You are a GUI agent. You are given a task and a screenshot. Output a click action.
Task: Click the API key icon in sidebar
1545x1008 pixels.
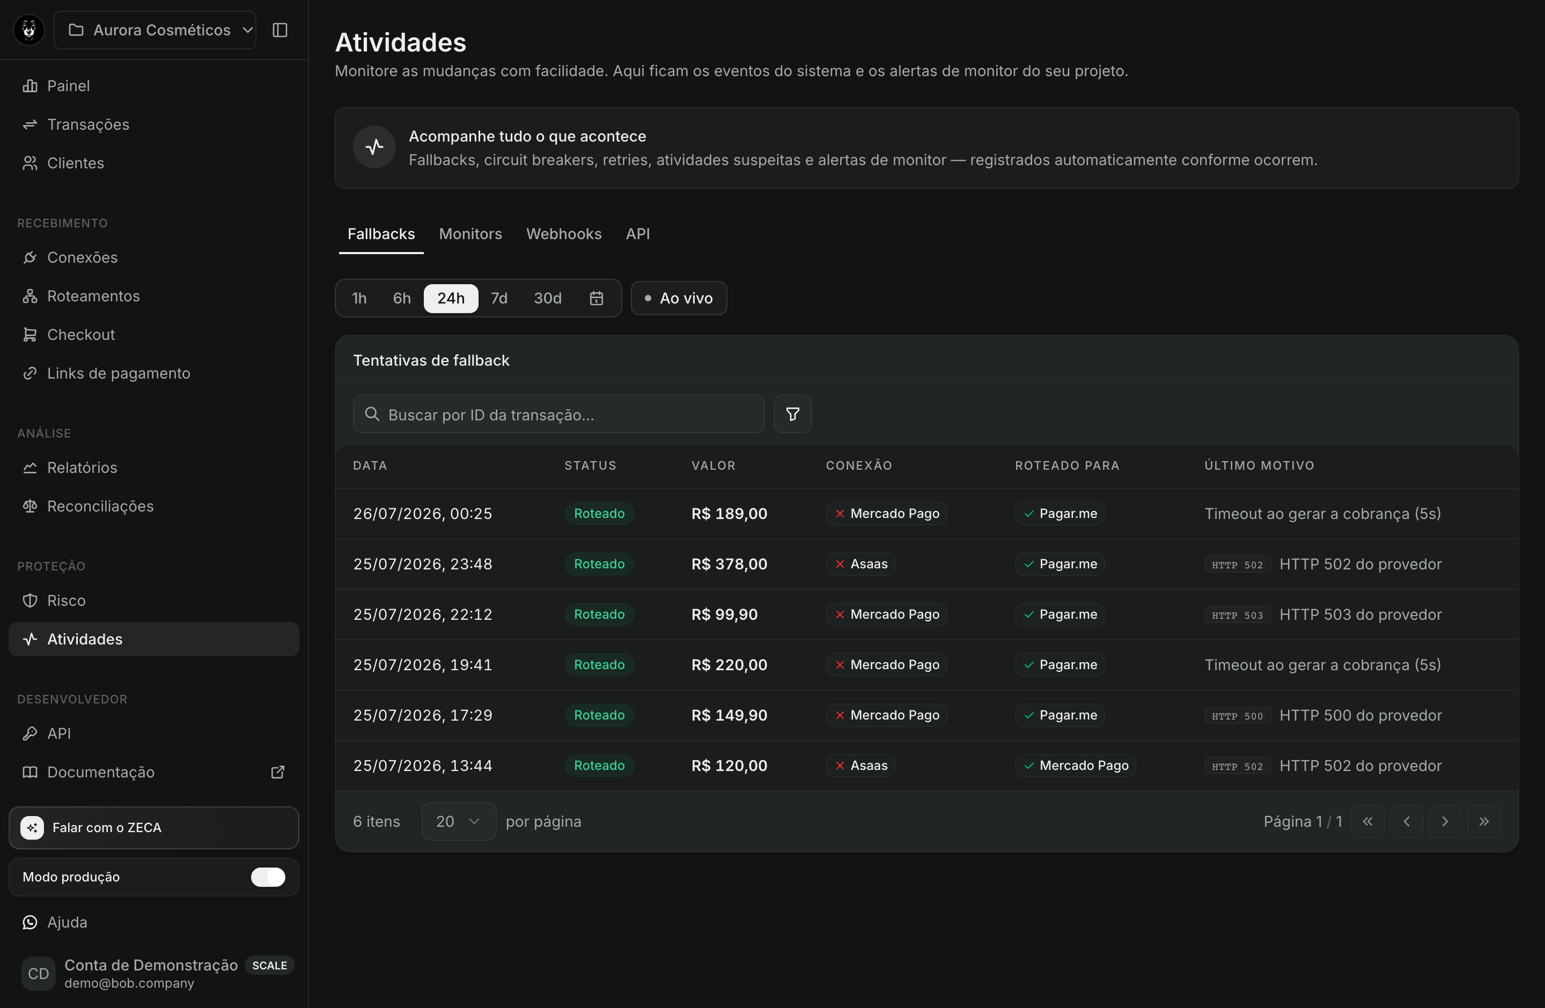30,733
